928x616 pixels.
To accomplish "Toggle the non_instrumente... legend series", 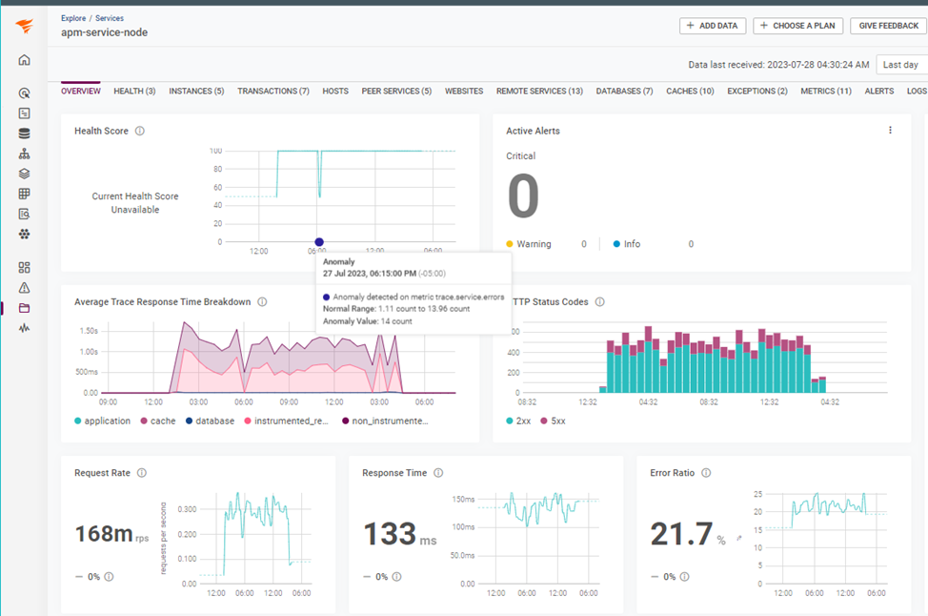I will tap(385, 421).
